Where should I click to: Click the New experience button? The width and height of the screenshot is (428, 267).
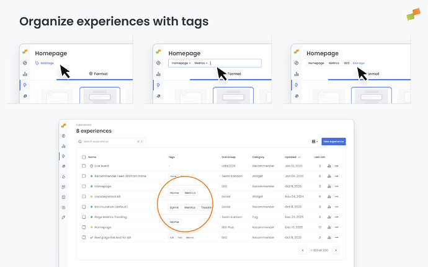(333, 141)
